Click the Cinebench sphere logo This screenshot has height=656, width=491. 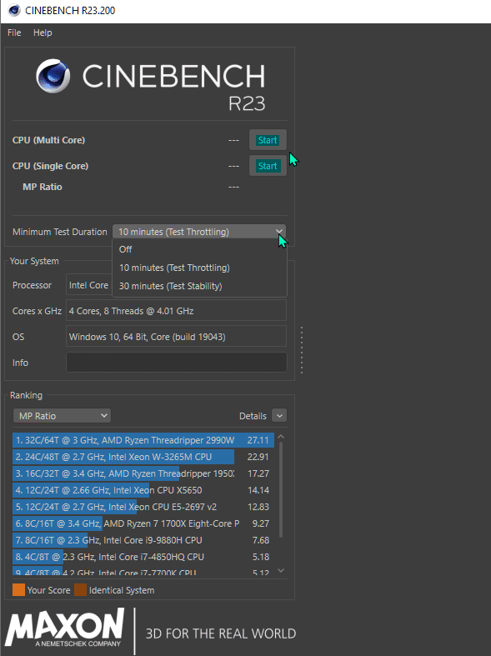(53, 76)
